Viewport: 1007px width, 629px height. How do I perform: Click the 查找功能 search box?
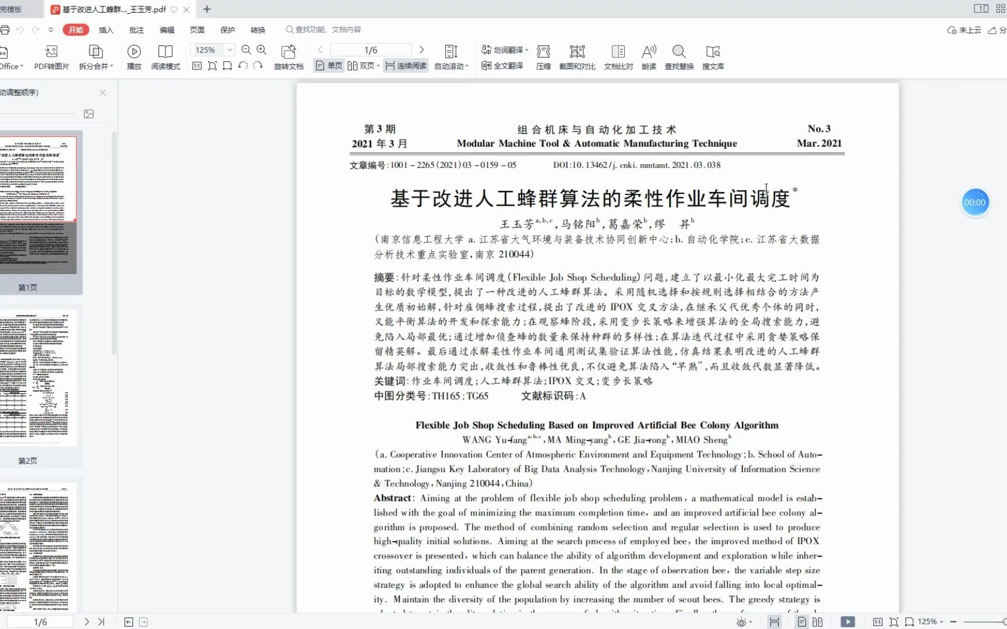pos(323,30)
